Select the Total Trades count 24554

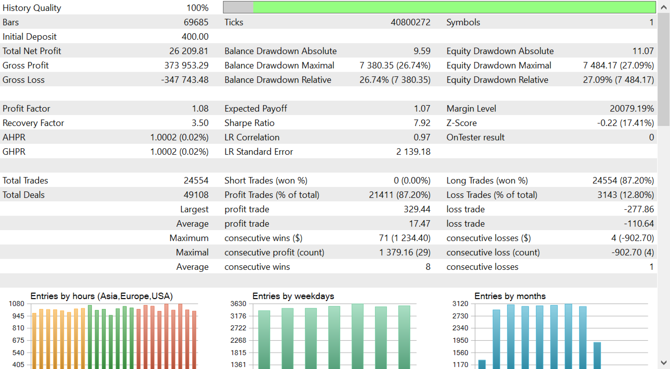pyautogui.click(x=196, y=181)
